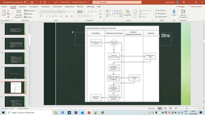
Task: Open the Nouvelle diapositive dropdown arrow
Action: 23,17
